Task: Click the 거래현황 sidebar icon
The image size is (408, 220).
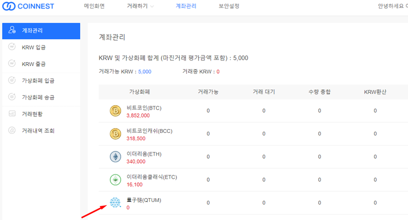Action: click(x=12, y=114)
